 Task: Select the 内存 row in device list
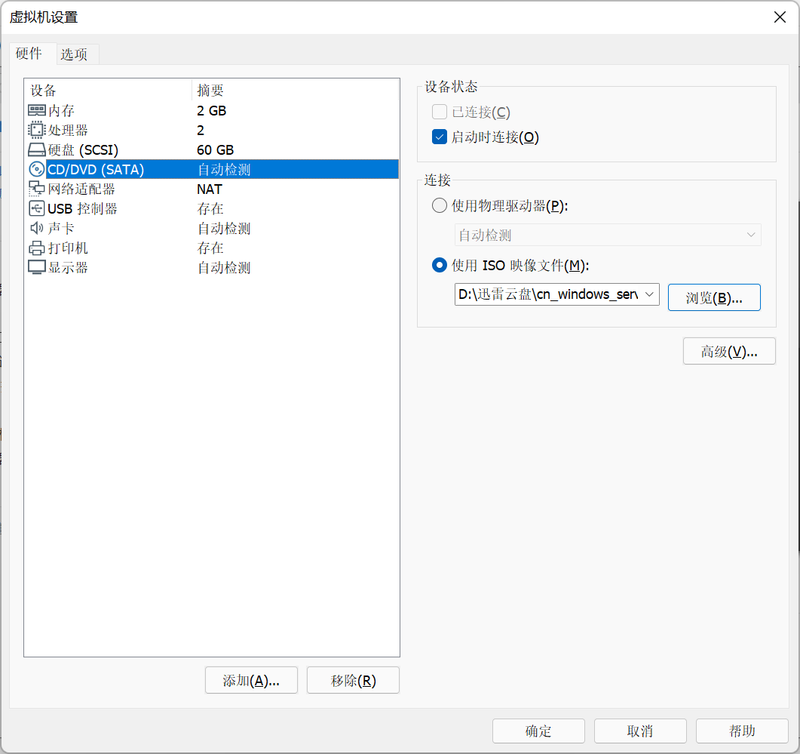[212, 110]
